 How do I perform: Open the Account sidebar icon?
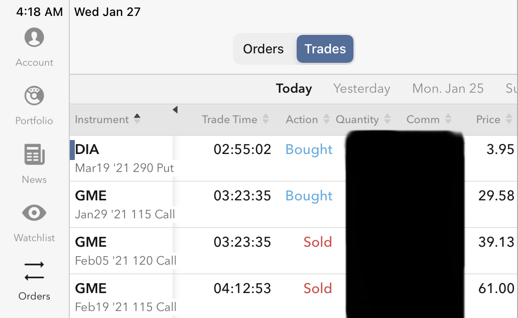[34, 38]
